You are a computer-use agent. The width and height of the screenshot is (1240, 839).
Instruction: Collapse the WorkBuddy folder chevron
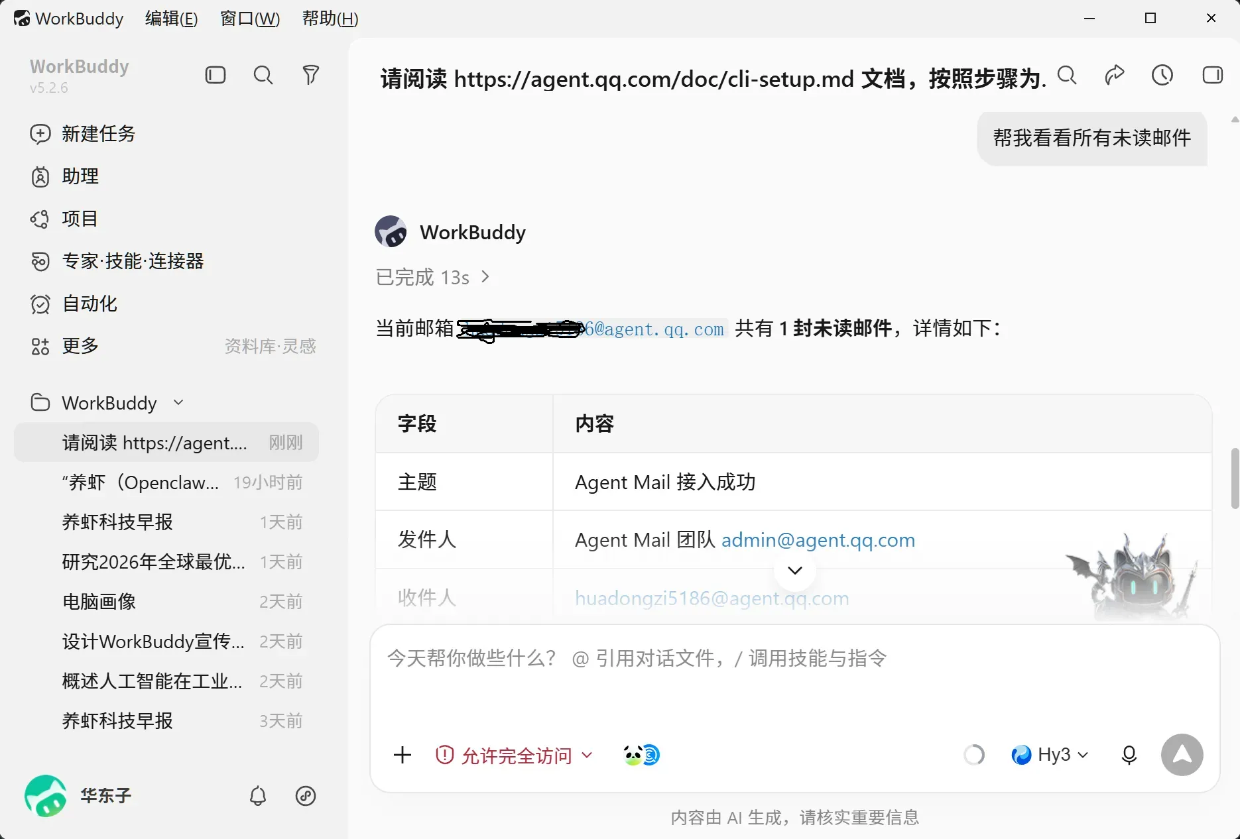pos(178,403)
